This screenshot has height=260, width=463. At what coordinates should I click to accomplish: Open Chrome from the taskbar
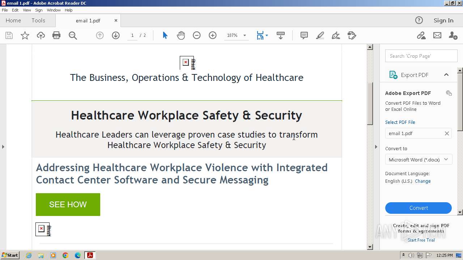(x=65, y=255)
